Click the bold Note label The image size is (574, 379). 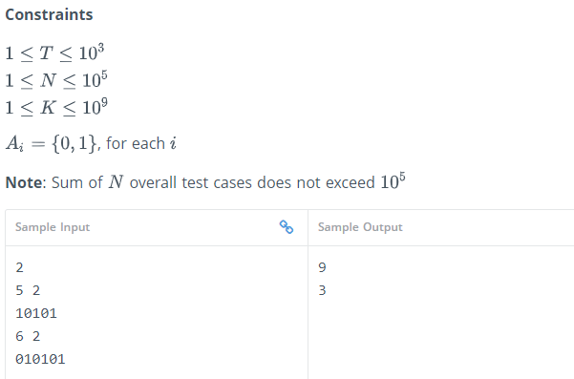pyautogui.click(x=24, y=182)
